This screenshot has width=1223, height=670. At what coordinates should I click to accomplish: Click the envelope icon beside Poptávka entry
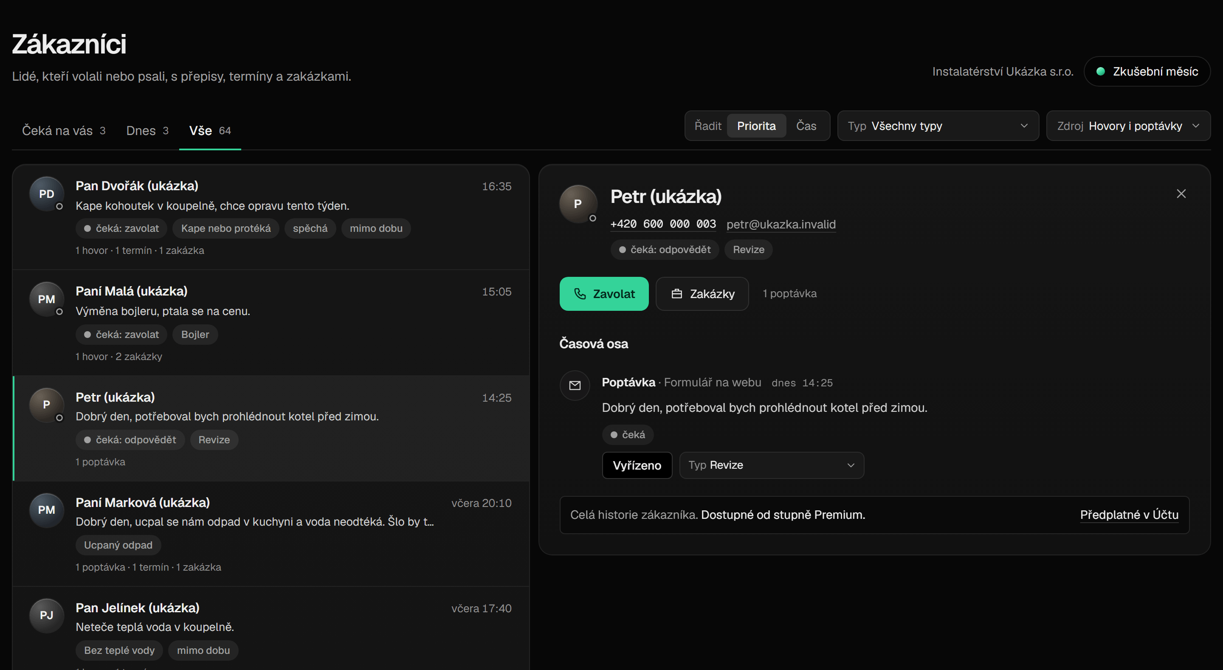click(x=575, y=385)
